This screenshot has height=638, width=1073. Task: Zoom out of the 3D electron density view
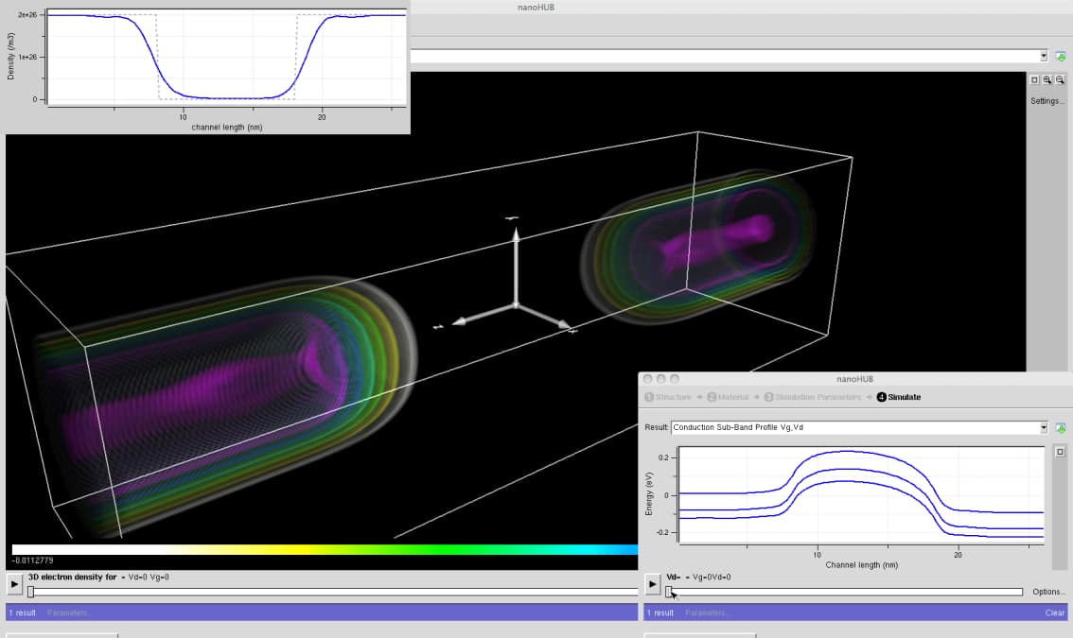(1061, 80)
